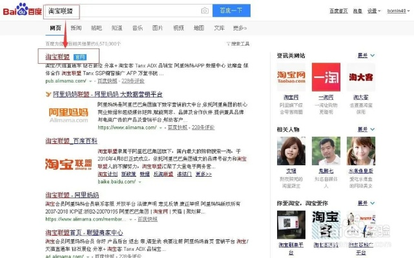Open 淘宝联盟_百度百科 result
This screenshot has height=258, width=414.
[x=71, y=141]
